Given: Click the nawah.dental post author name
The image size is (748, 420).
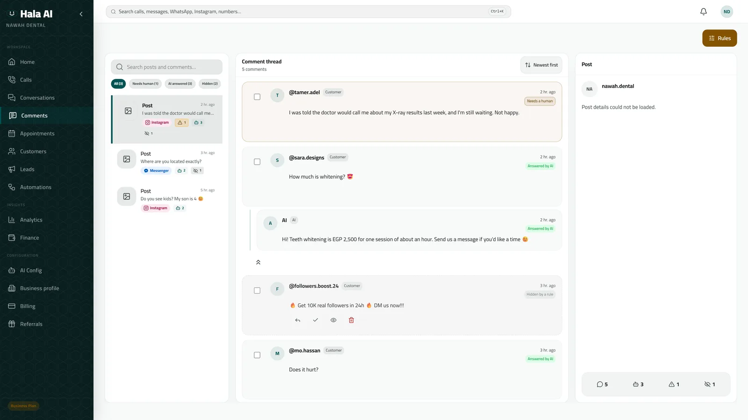Looking at the screenshot, I should [x=618, y=86].
